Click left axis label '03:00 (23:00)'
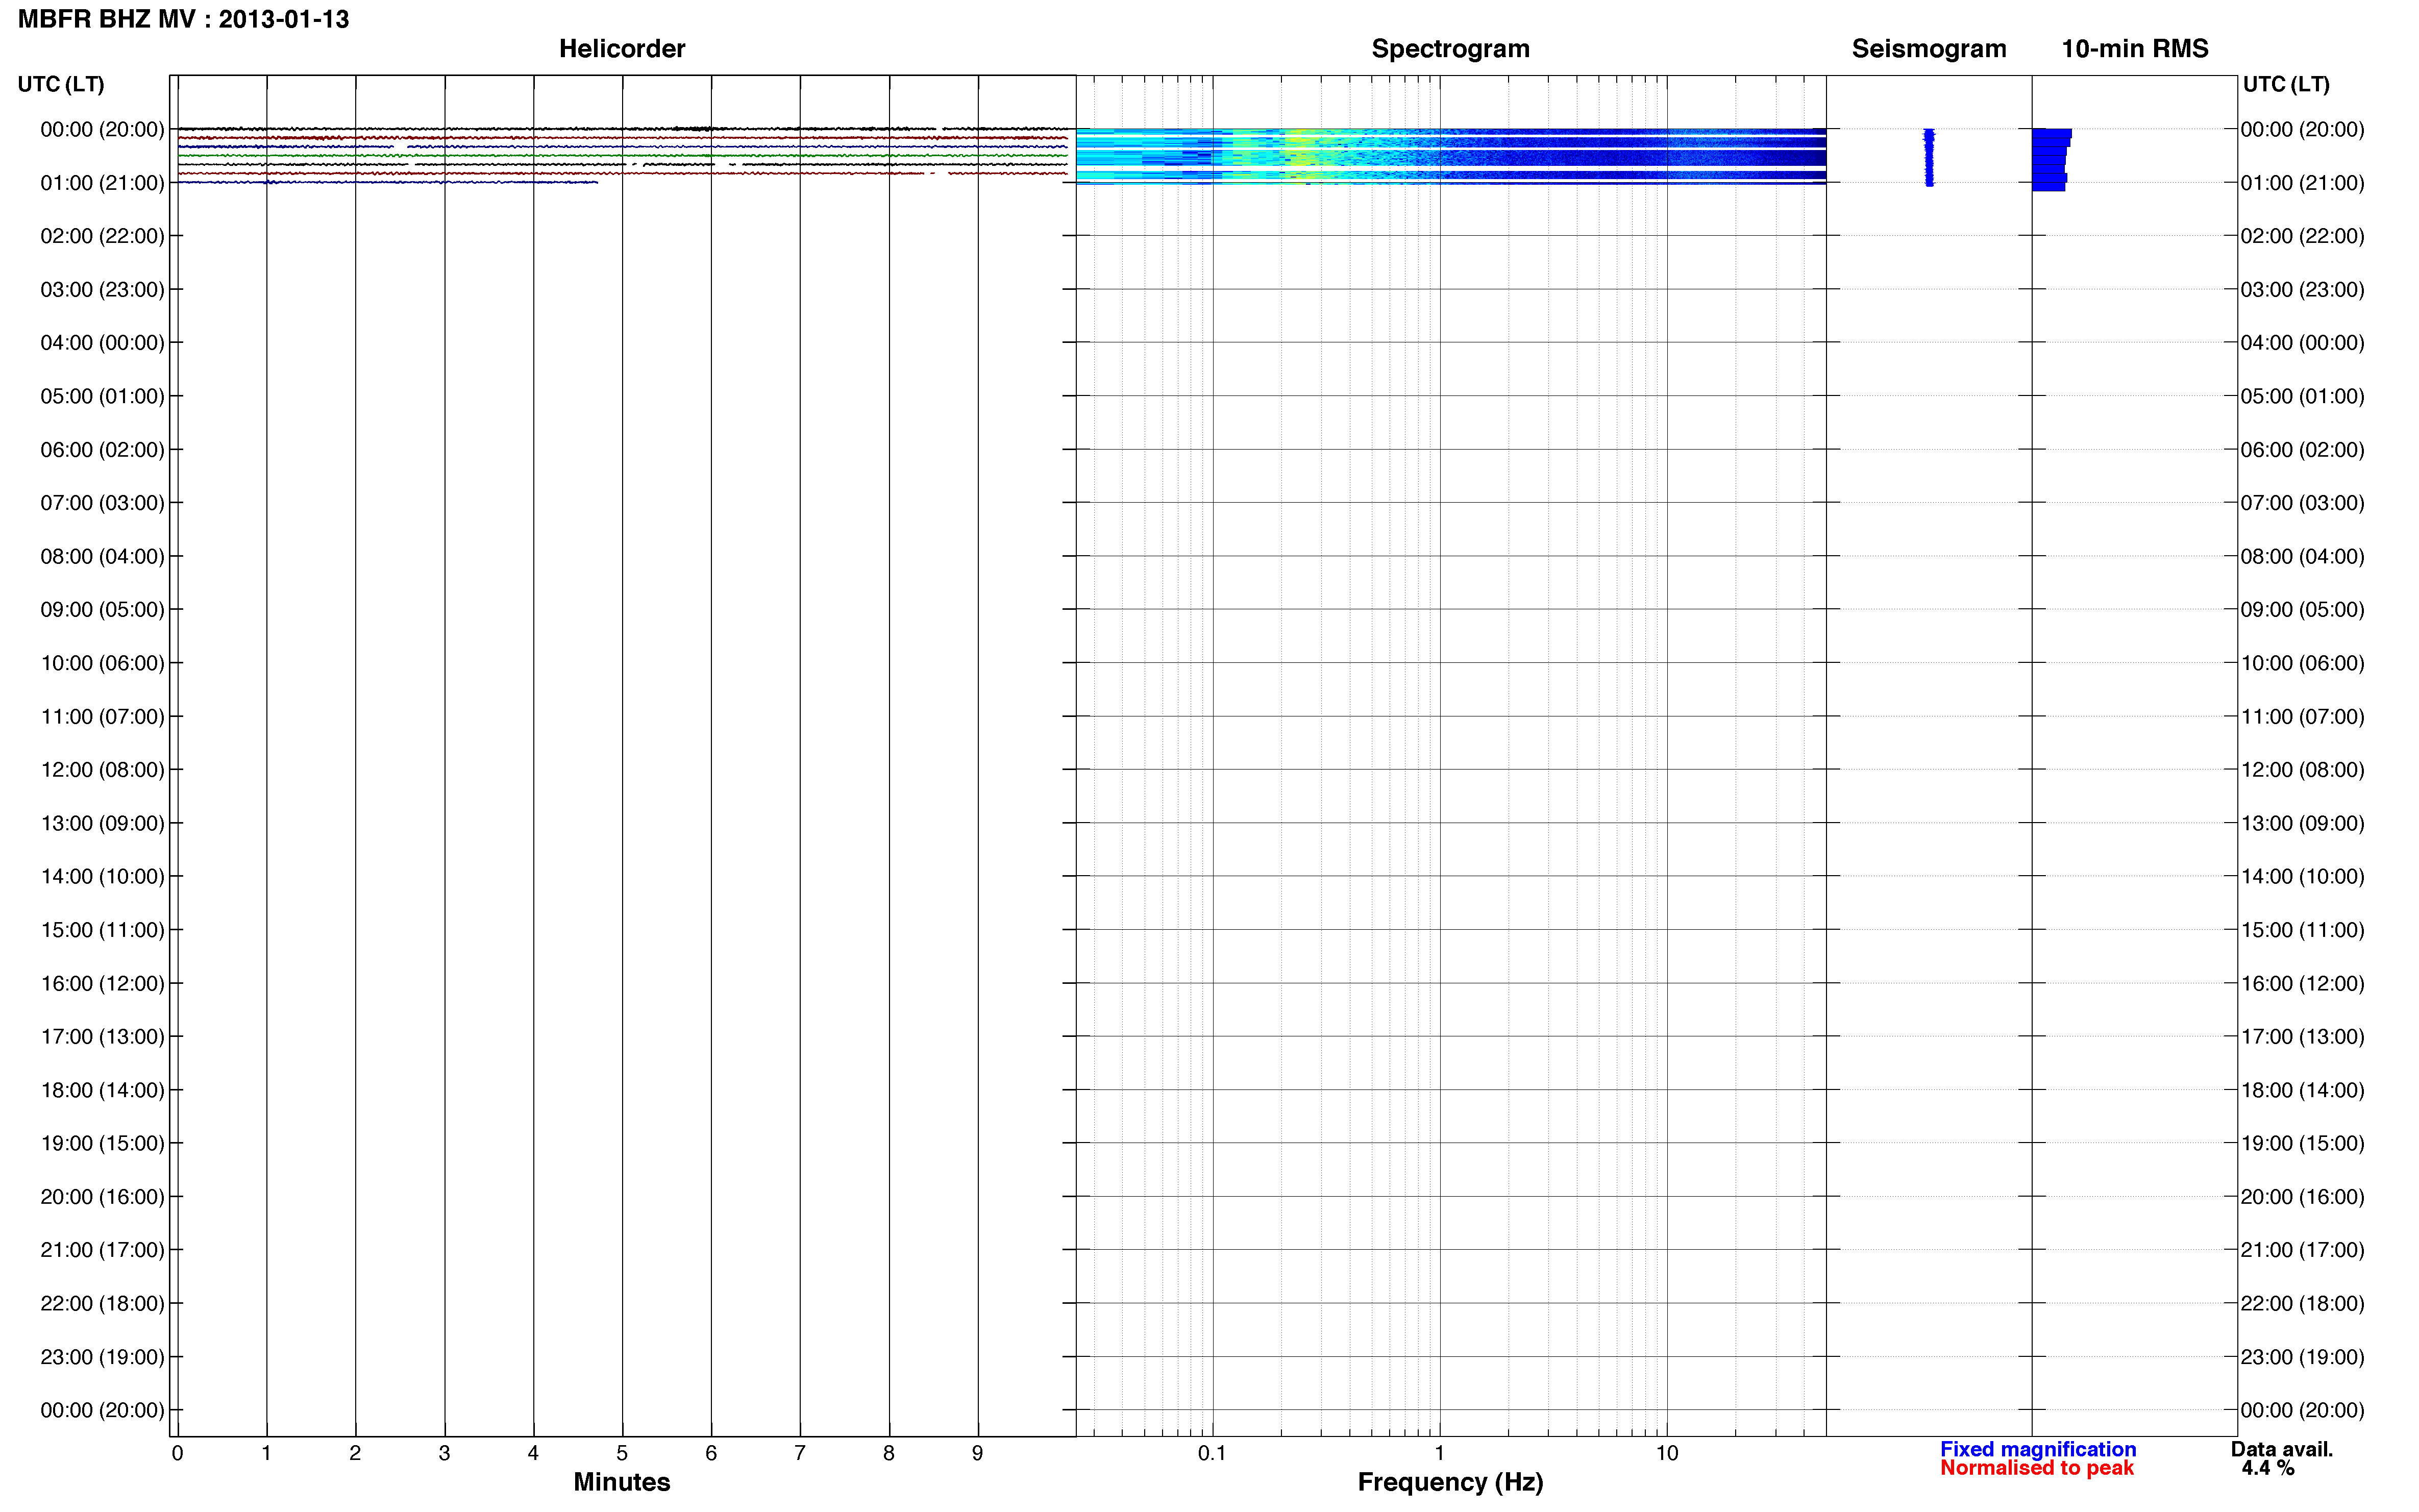Viewport: 2419px width, 1512px height. [102, 290]
